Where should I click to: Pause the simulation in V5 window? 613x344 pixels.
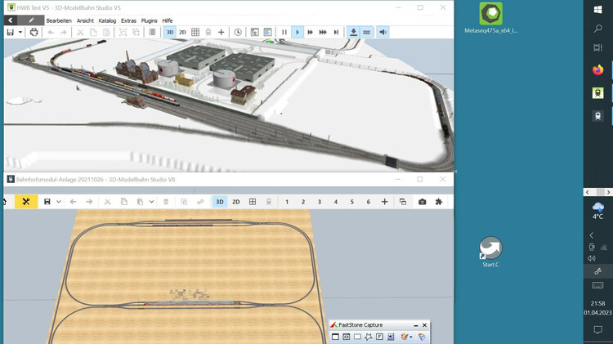click(x=284, y=32)
